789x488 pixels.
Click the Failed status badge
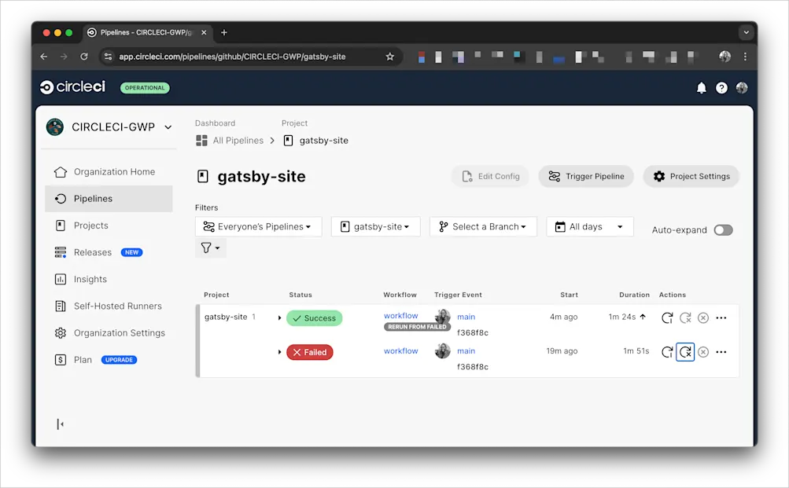[310, 352]
